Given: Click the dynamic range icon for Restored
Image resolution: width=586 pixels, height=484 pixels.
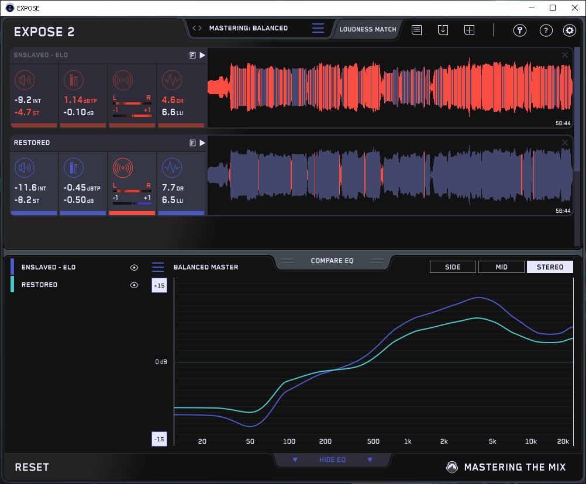Looking at the screenshot, I should (x=172, y=168).
